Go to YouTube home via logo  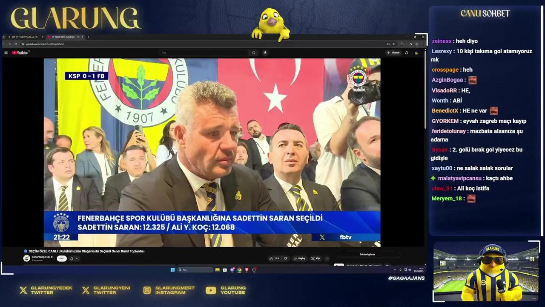click(x=20, y=53)
